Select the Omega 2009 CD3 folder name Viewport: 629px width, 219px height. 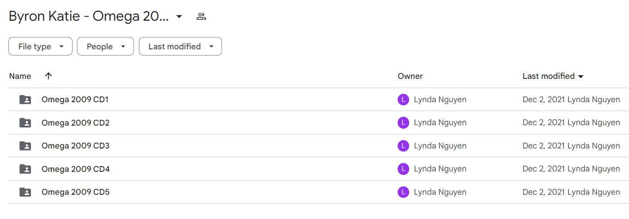[76, 146]
